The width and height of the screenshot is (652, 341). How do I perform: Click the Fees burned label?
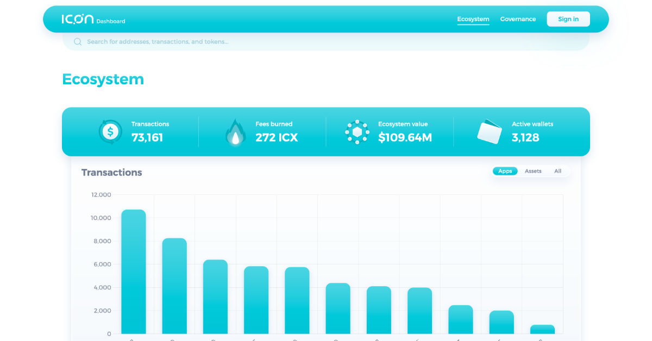pos(274,124)
